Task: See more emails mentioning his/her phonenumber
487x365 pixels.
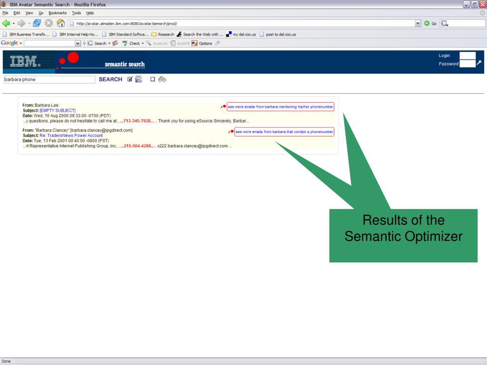Action: click(x=281, y=107)
